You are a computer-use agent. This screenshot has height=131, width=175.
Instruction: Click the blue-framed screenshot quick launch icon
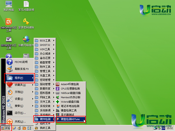(x=29, y=128)
